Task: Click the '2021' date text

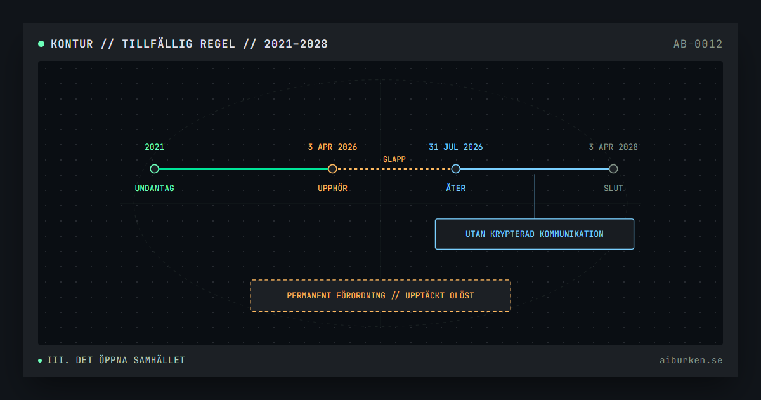Action: point(154,147)
